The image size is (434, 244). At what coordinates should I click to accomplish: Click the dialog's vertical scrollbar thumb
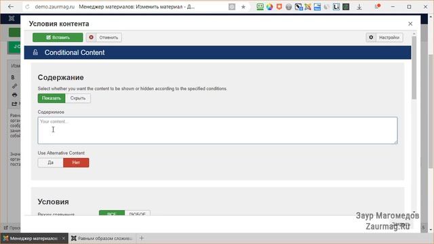click(x=414, y=68)
